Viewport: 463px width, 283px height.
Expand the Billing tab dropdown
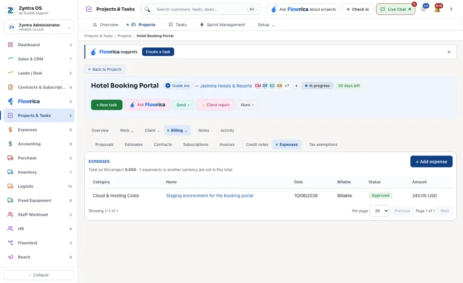point(177,130)
